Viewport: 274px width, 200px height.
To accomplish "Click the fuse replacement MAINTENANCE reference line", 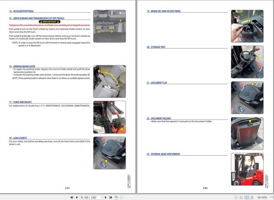I will [50, 106].
